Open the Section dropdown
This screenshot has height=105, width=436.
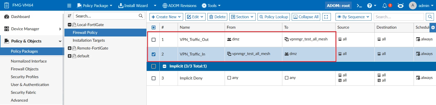pos(242,17)
